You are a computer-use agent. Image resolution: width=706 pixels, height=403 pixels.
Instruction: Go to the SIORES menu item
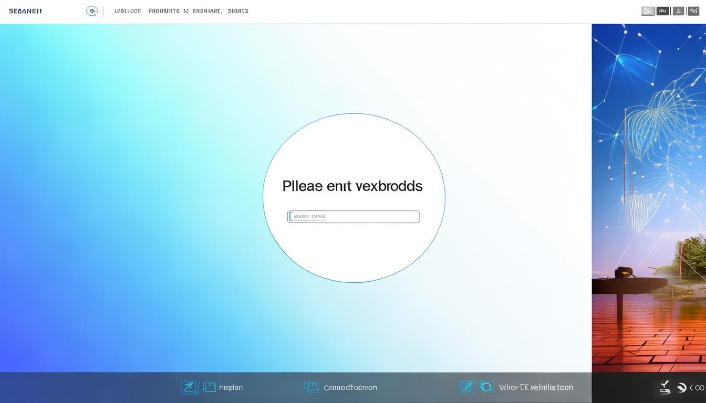238,11
